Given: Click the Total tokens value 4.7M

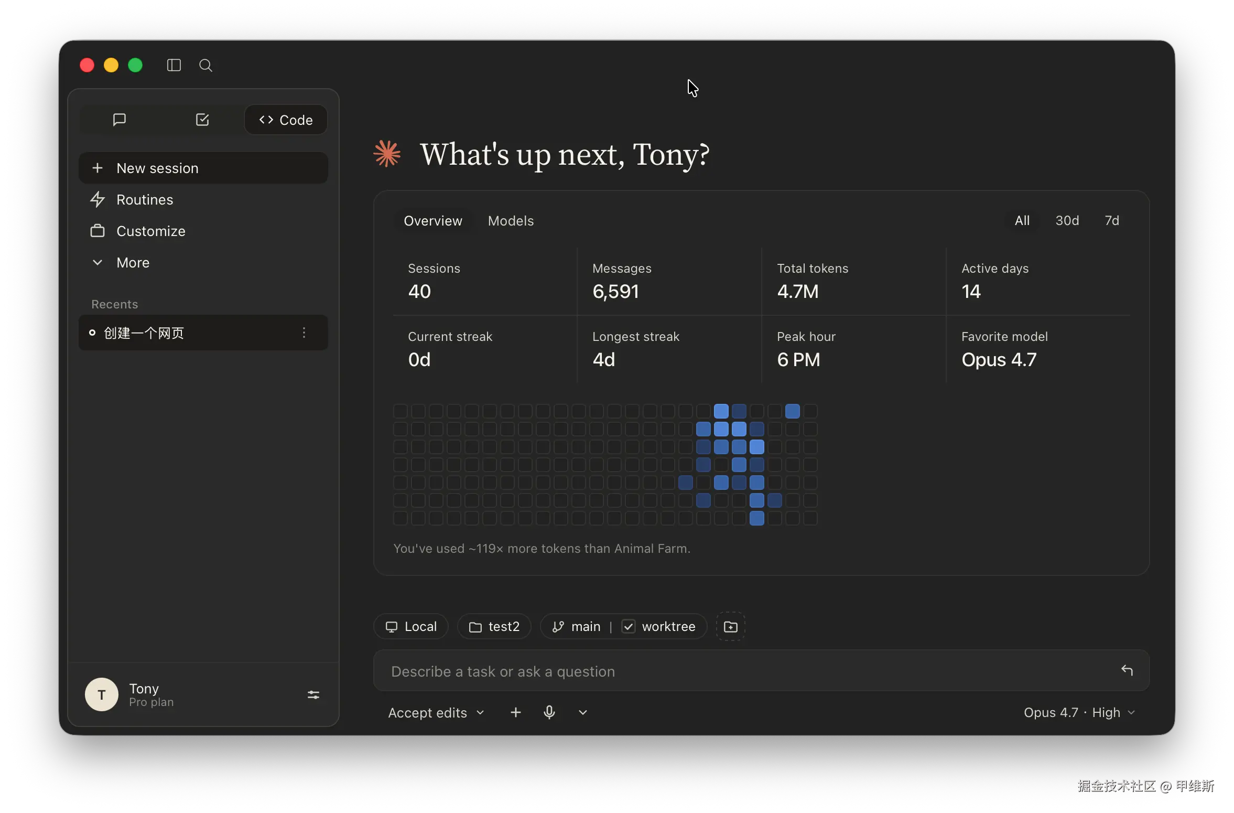Looking at the screenshot, I should [797, 291].
